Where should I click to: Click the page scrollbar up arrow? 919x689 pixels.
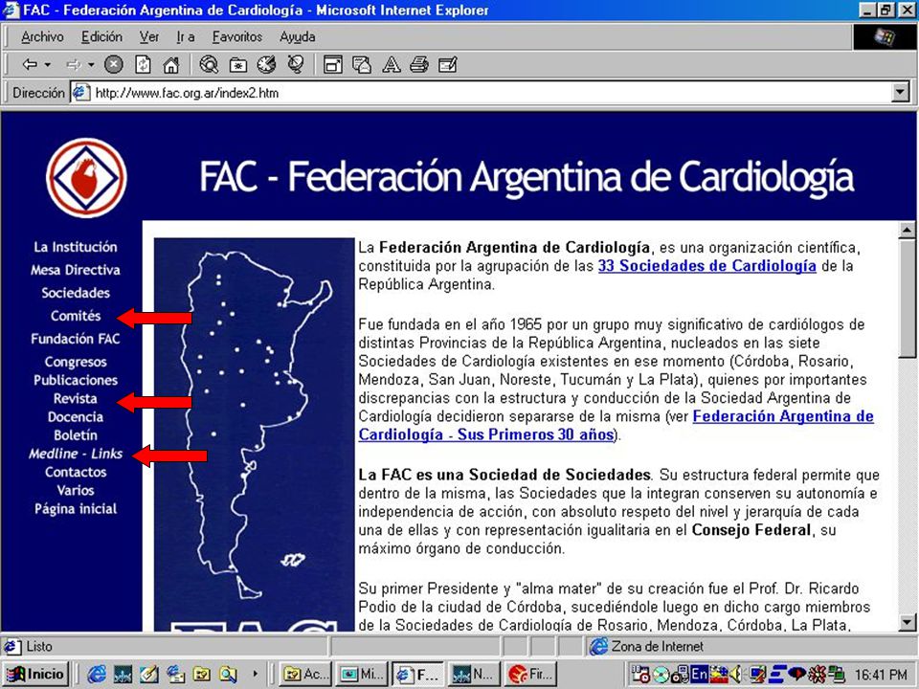pos(907,231)
